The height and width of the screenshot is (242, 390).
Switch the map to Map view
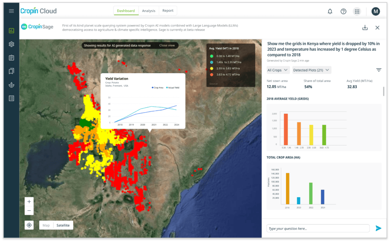[46, 225]
